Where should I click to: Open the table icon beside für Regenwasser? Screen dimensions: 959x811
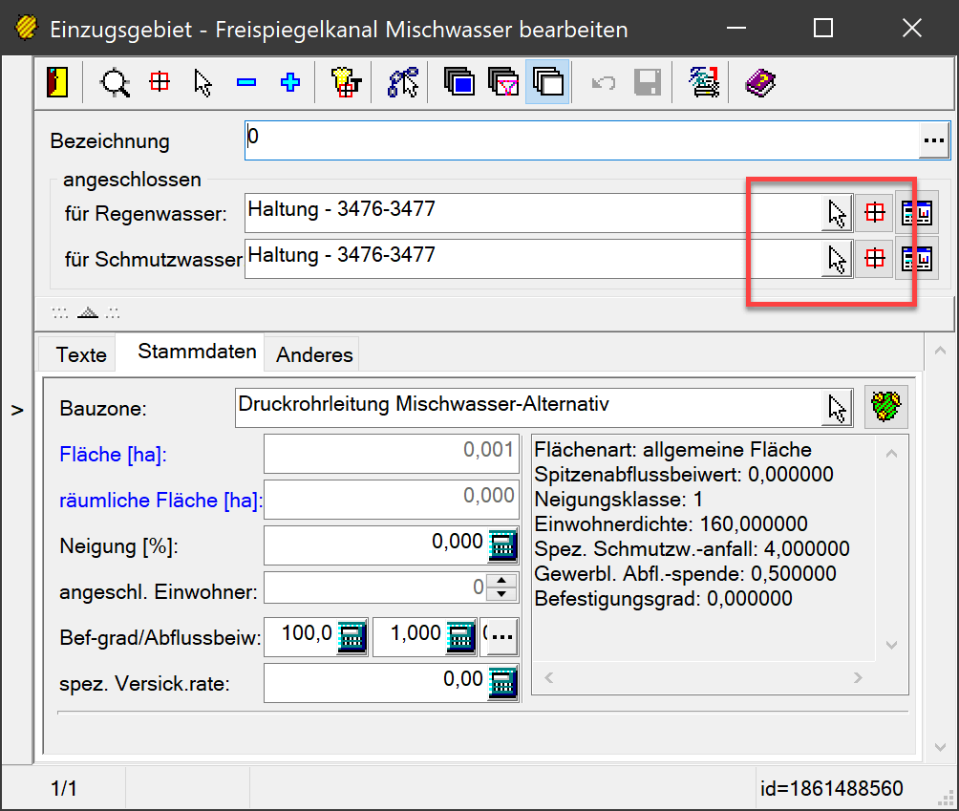coord(918,214)
